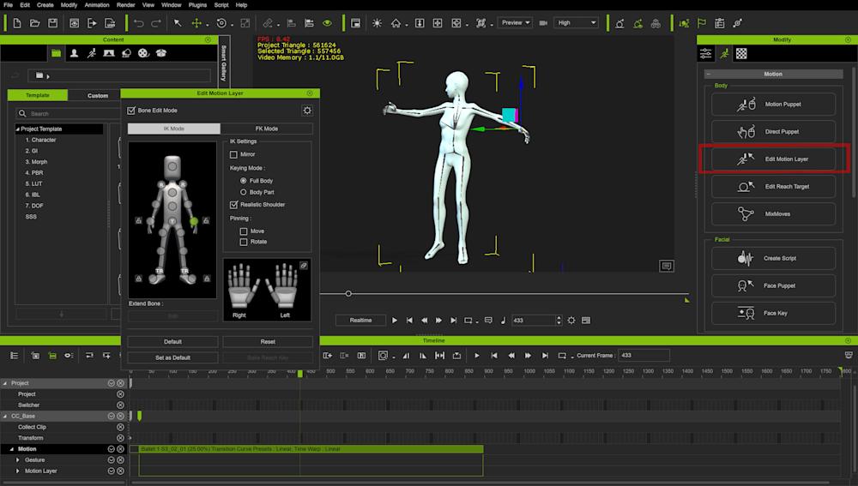Open the Animation menu

(96, 5)
